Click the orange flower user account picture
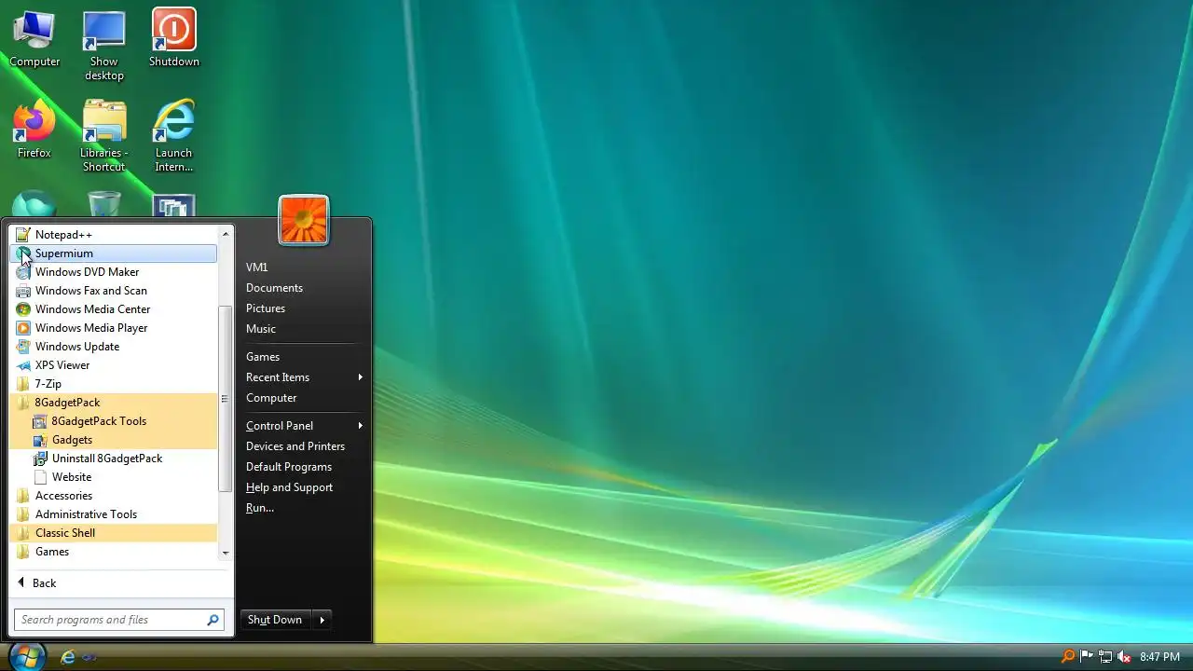The height and width of the screenshot is (671, 1193). (304, 220)
